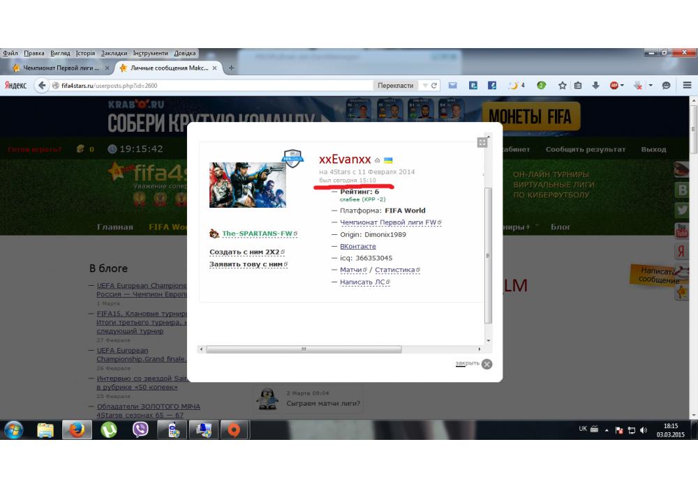The width and height of the screenshot is (698, 488).
Task: Open the Інструменти menu
Action: click(151, 53)
